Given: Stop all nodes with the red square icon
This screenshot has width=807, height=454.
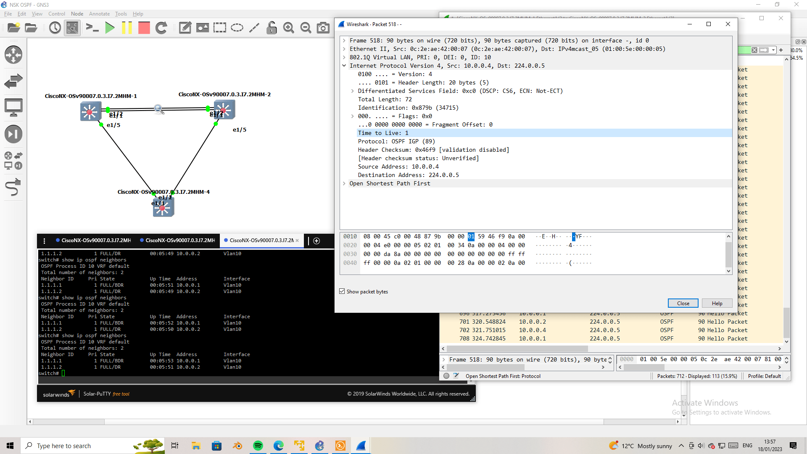Looking at the screenshot, I should [x=144, y=28].
